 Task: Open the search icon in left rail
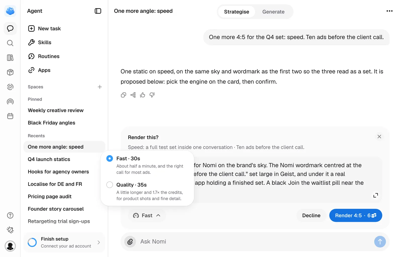[10, 43]
